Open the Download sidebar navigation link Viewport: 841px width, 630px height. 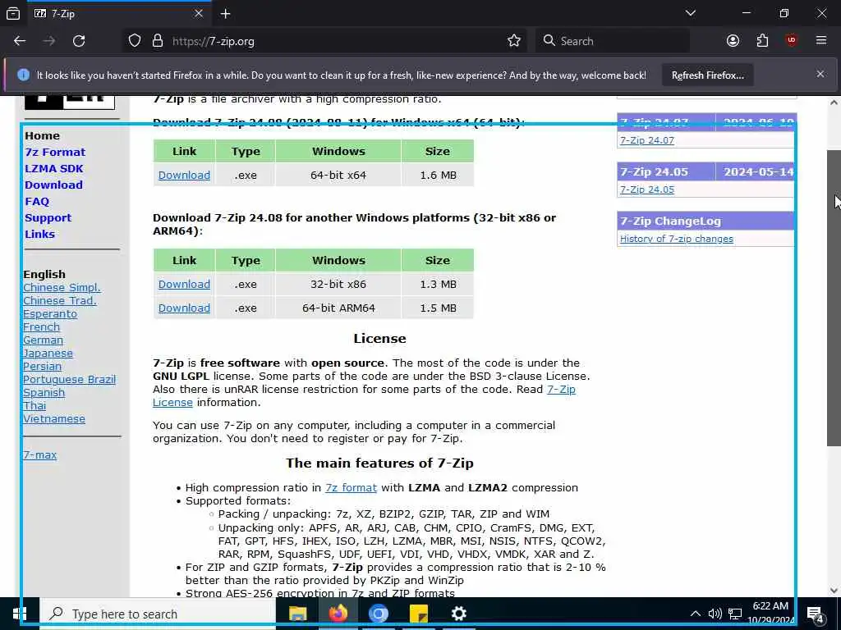(53, 185)
